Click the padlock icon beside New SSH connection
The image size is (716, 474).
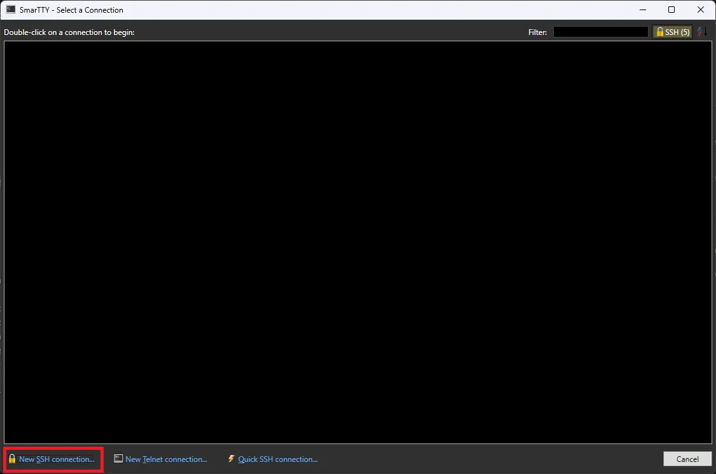[x=11, y=459]
